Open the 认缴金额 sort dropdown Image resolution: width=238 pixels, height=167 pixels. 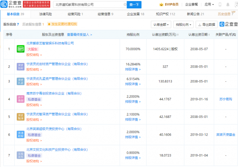pyautogui.click(x=161, y=24)
